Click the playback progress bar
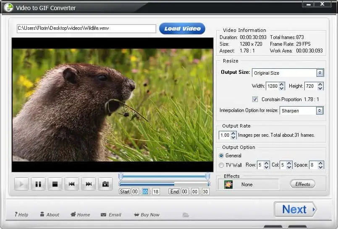This screenshot has height=229, width=338. [x=164, y=184]
